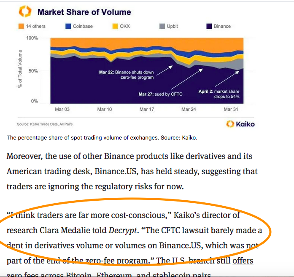294x277 pixels.
Task: Click the Kaiko brand logo below chart
Action: [x=240, y=124]
